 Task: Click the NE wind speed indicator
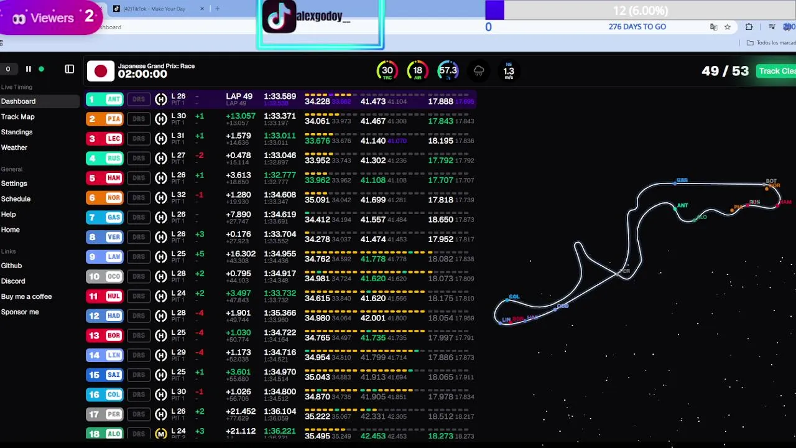coord(509,71)
